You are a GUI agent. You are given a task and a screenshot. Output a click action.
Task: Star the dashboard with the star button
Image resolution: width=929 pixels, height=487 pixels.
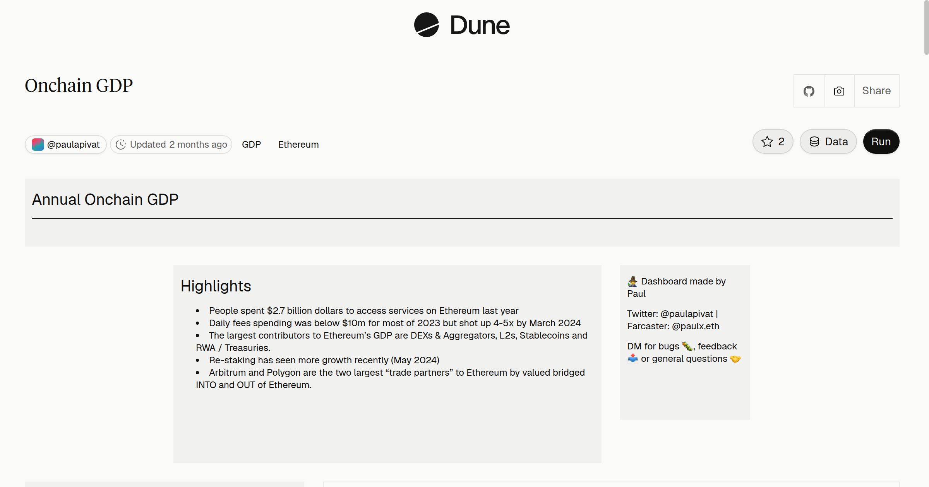pos(773,141)
